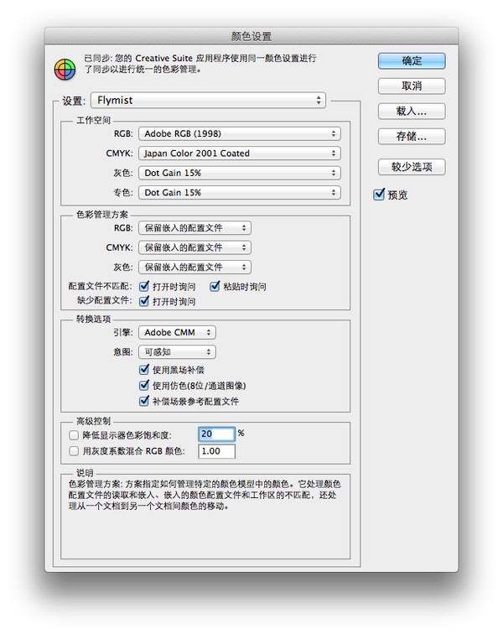
Task: Click the color management sync wheel icon
Action: tap(65, 69)
